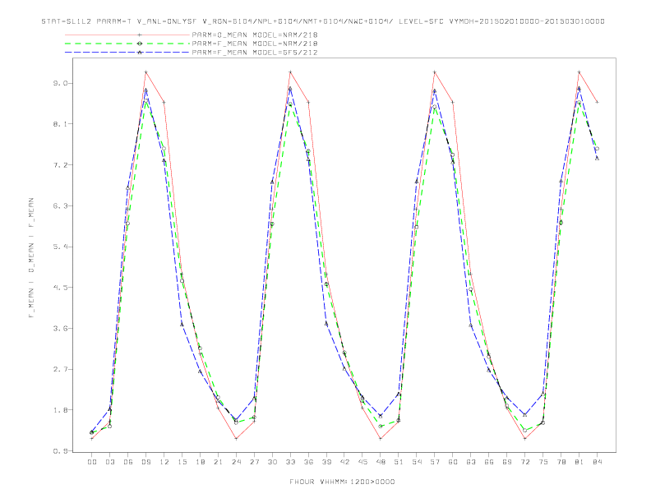Click x-axis tick label 24
Image resolution: width=651 pixels, height=503 pixels.
click(236, 462)
